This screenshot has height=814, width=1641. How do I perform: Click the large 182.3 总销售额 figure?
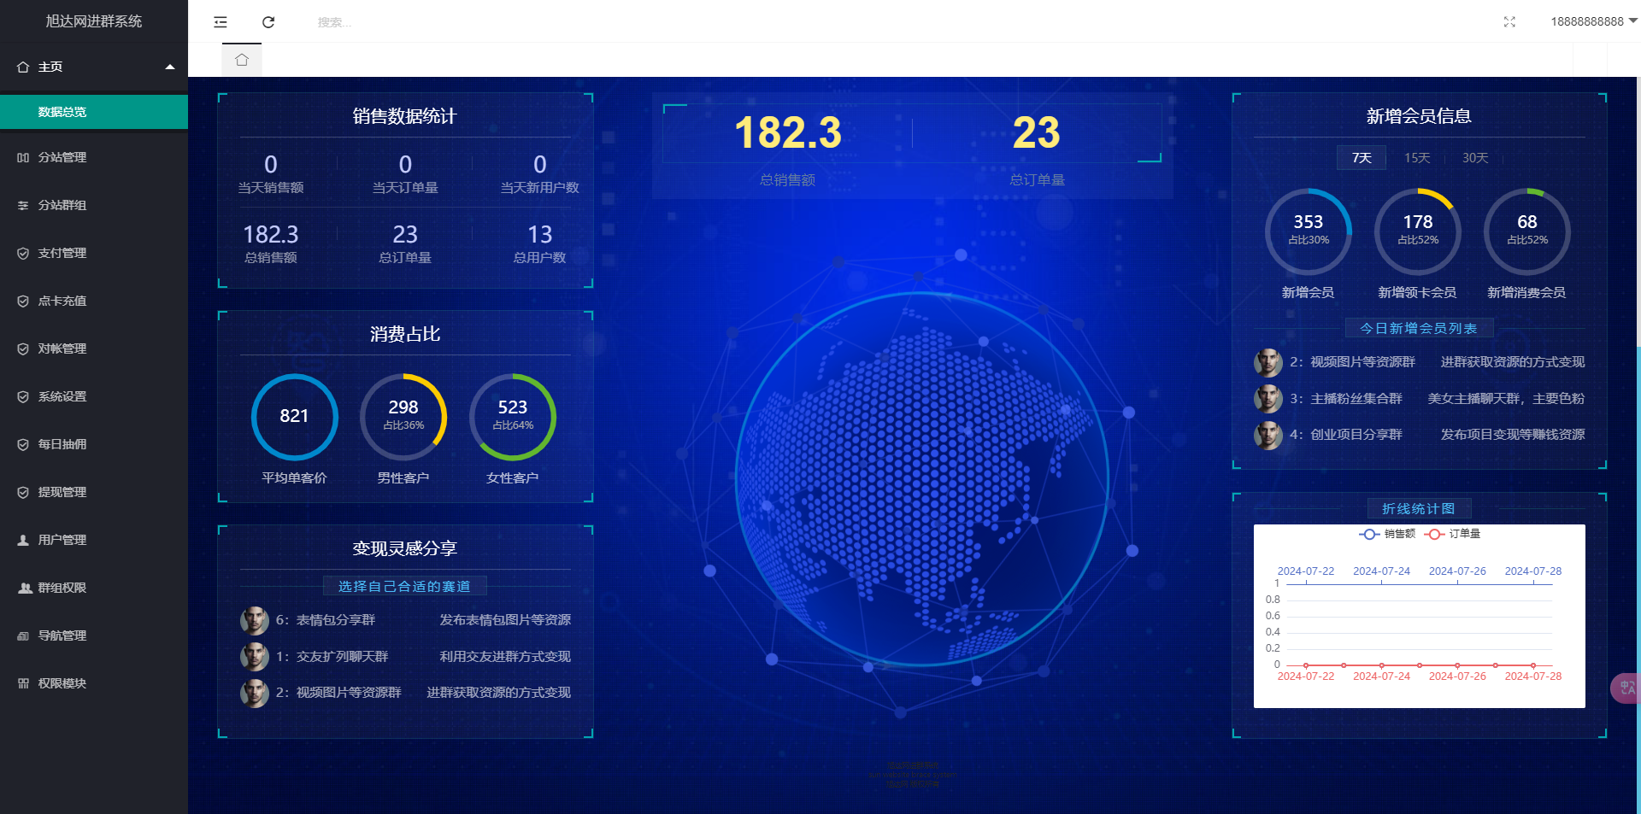pyautogui.click(x=787, y=133)
